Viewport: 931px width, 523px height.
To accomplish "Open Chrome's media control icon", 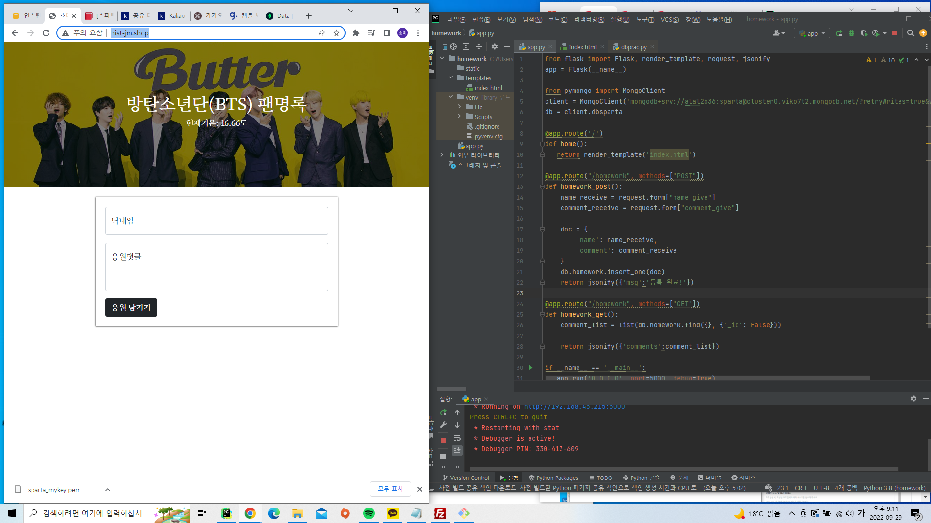I will click(371, 33).
